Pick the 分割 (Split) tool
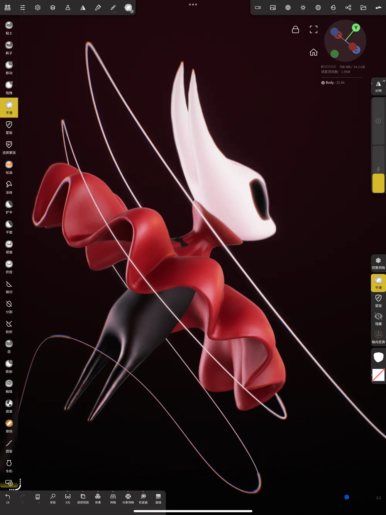The height and width of the screenshot is (515, 386). tap(9, 306)
